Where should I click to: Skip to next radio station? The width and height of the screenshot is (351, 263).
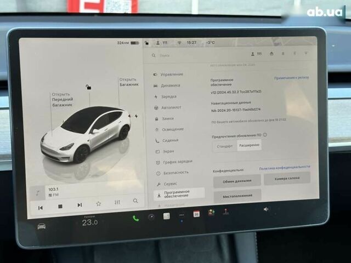(80, 205)
